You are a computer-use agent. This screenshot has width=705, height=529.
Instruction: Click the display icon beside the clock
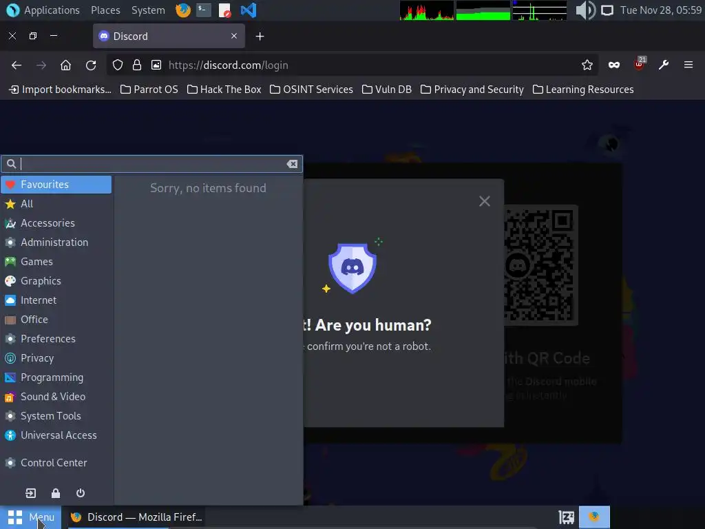click(607, 10)
